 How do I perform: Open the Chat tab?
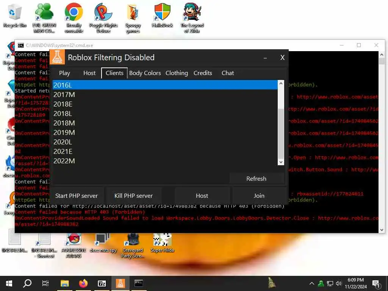click(x=228, y=73)
